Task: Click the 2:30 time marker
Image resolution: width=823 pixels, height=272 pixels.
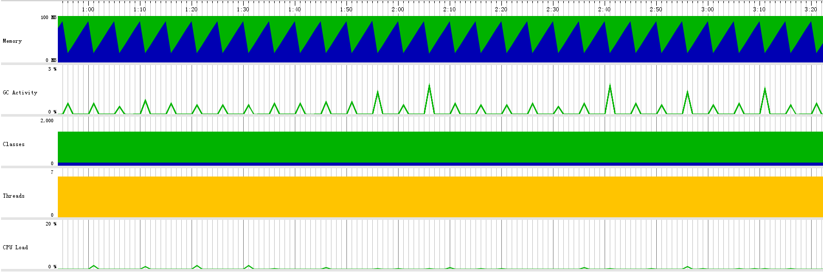Action: tap(553, 9)
